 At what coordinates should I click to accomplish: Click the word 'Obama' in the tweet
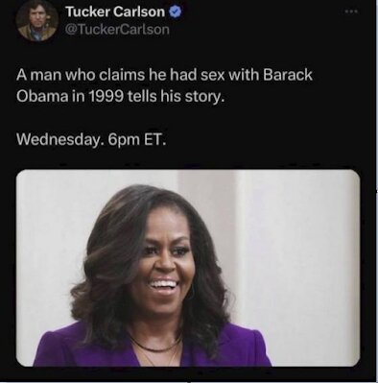tap(42, 96)
